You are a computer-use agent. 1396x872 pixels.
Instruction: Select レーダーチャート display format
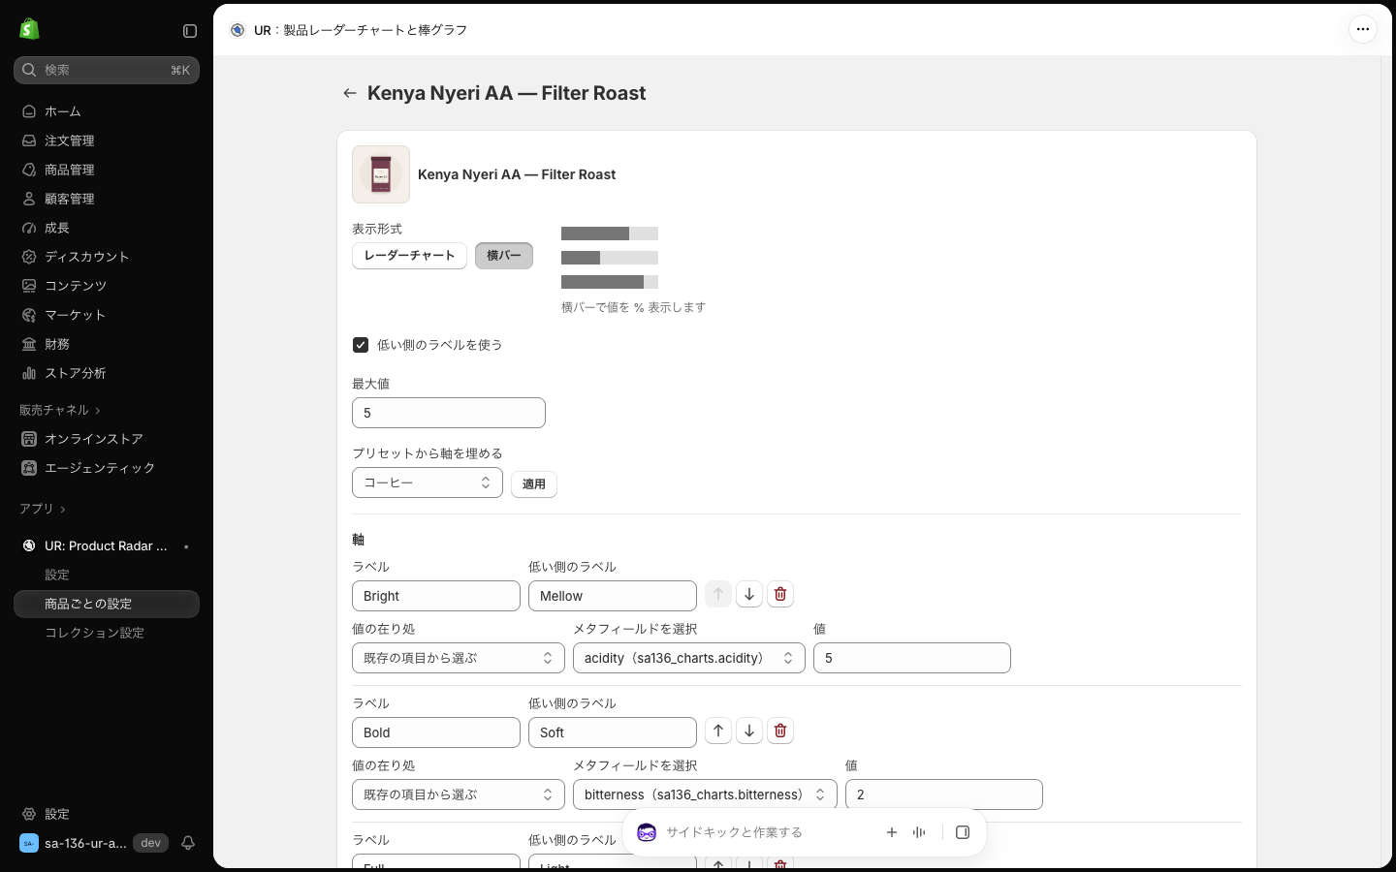(x=410, y=256)
